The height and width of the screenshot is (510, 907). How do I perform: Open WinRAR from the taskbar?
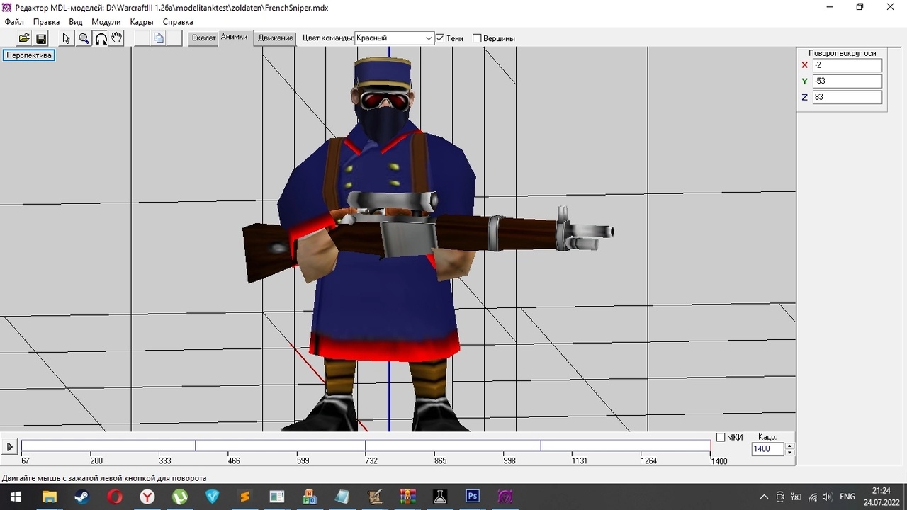tap(407, 497)
